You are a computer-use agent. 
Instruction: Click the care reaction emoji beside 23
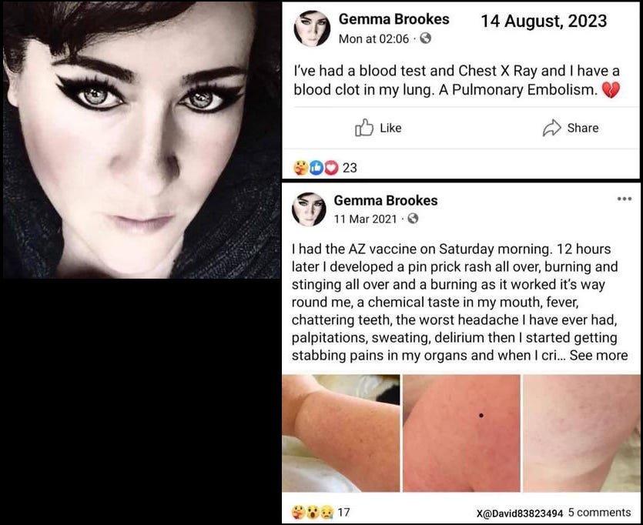300,167
